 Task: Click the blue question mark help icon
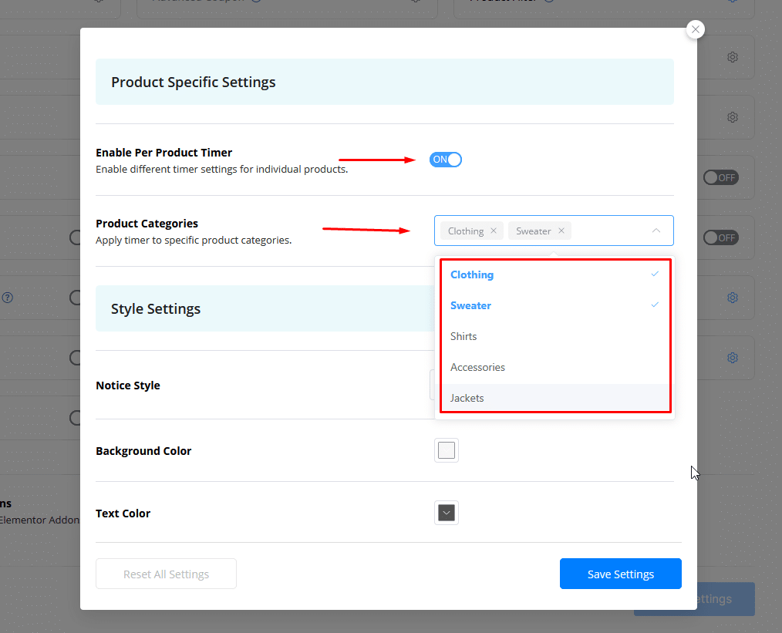[7, 298]
